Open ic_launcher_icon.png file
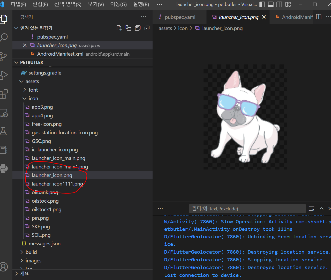This screenshot has width=331, height=280. click(82, 150)
